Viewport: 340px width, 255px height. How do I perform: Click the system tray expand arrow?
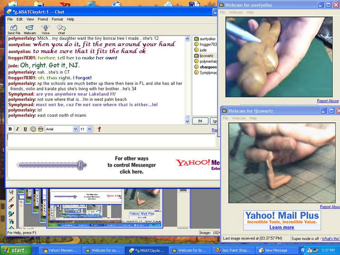point(303,250)
